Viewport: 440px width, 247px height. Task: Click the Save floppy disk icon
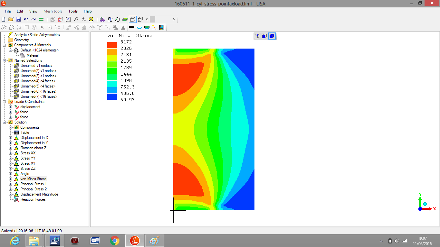18,19
